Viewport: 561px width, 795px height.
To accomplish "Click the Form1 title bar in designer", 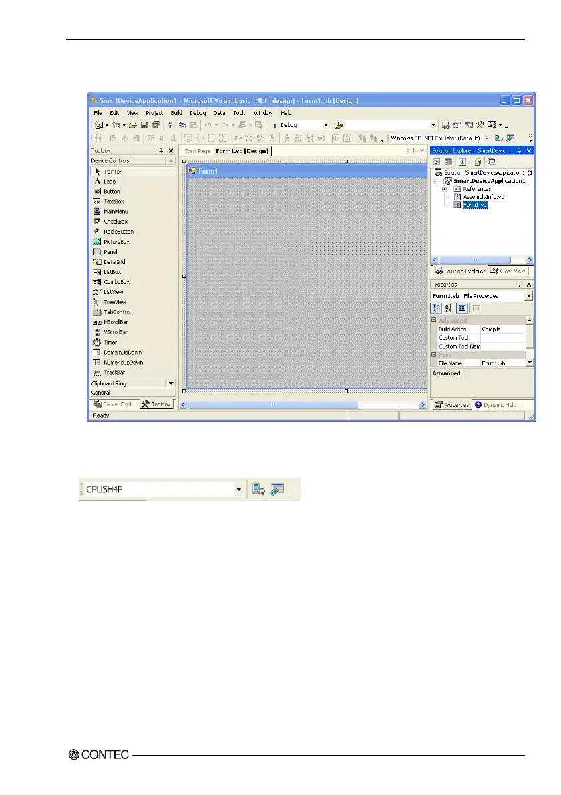I will pyautogui.click(x=307, y=172).
